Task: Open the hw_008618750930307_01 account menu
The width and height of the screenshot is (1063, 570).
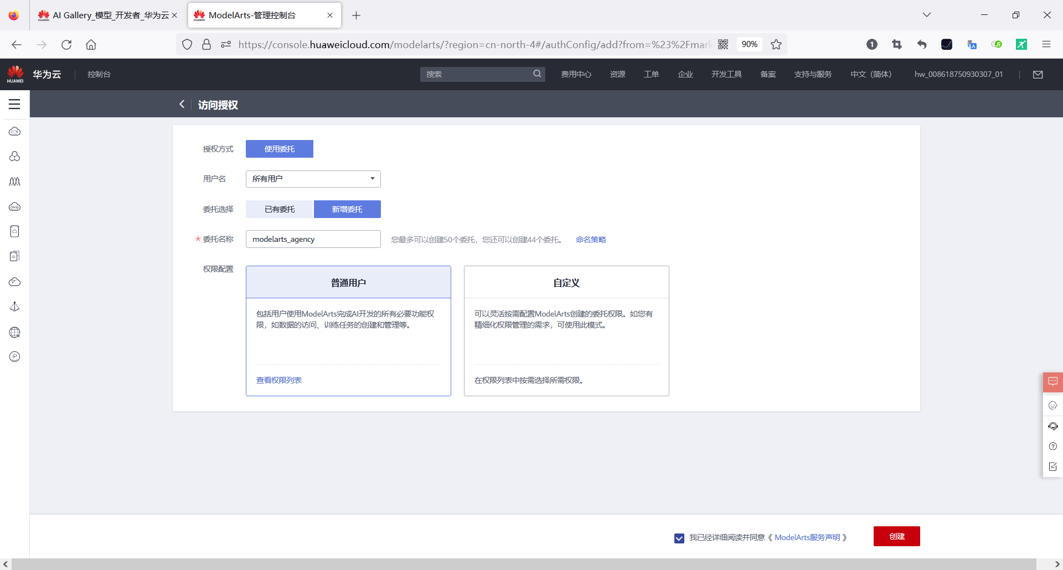Action: tap(958, 74)
